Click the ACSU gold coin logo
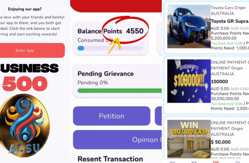Viewport: 249px width, 163px height. pyautogui.click(x=25, y=125)
